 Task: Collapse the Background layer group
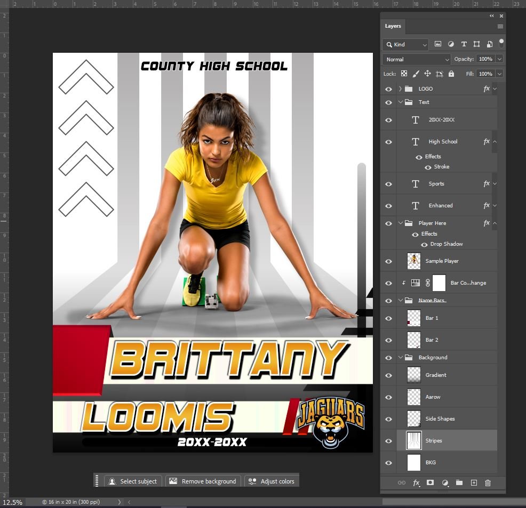[401, 358]
